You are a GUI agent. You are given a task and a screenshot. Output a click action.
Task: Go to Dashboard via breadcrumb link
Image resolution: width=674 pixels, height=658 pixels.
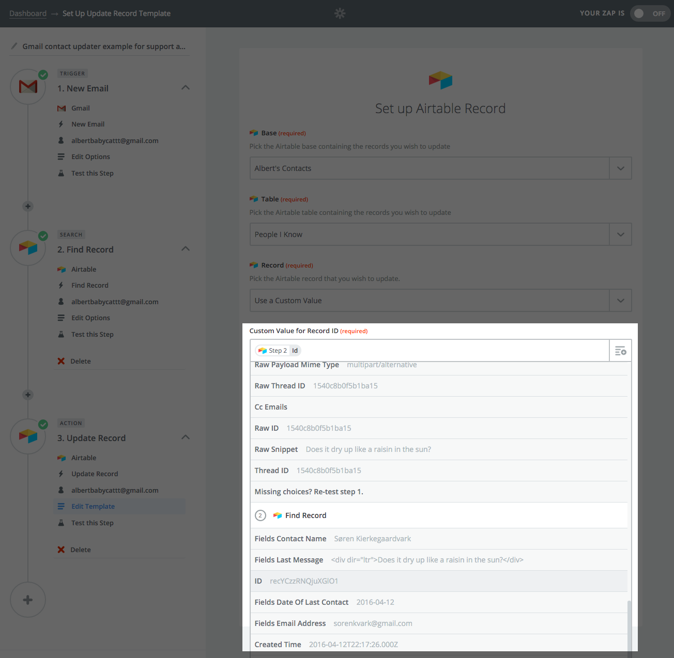pos(28,13)
